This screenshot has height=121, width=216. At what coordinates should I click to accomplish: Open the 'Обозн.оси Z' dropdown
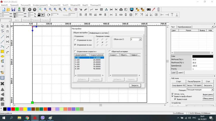click(140, 39)
